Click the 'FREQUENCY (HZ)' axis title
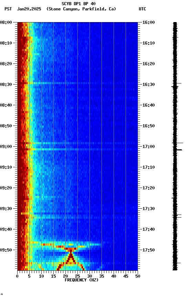 (82, 280)
